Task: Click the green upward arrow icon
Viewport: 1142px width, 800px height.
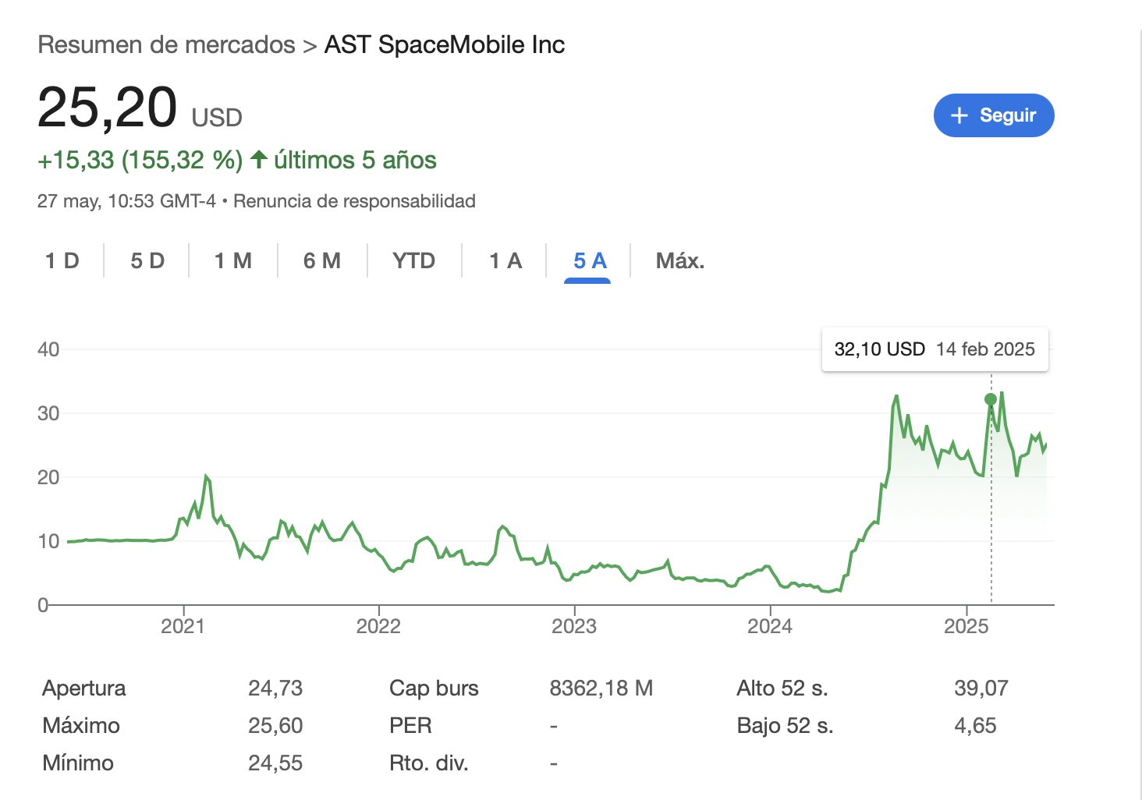Action: (x=259, y=160)
